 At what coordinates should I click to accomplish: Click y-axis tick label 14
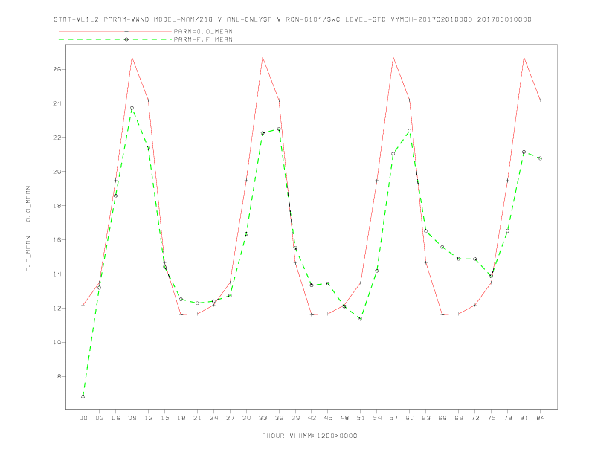[x=57, y=274]
